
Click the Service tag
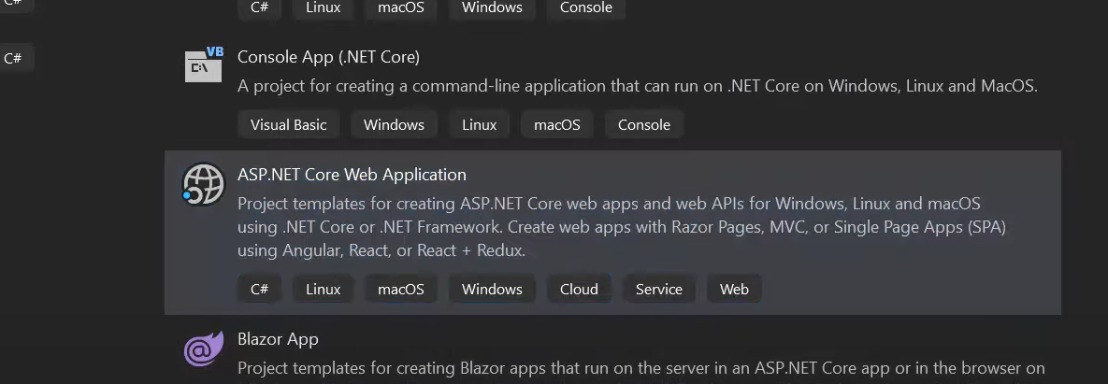(x=658, y=290)
